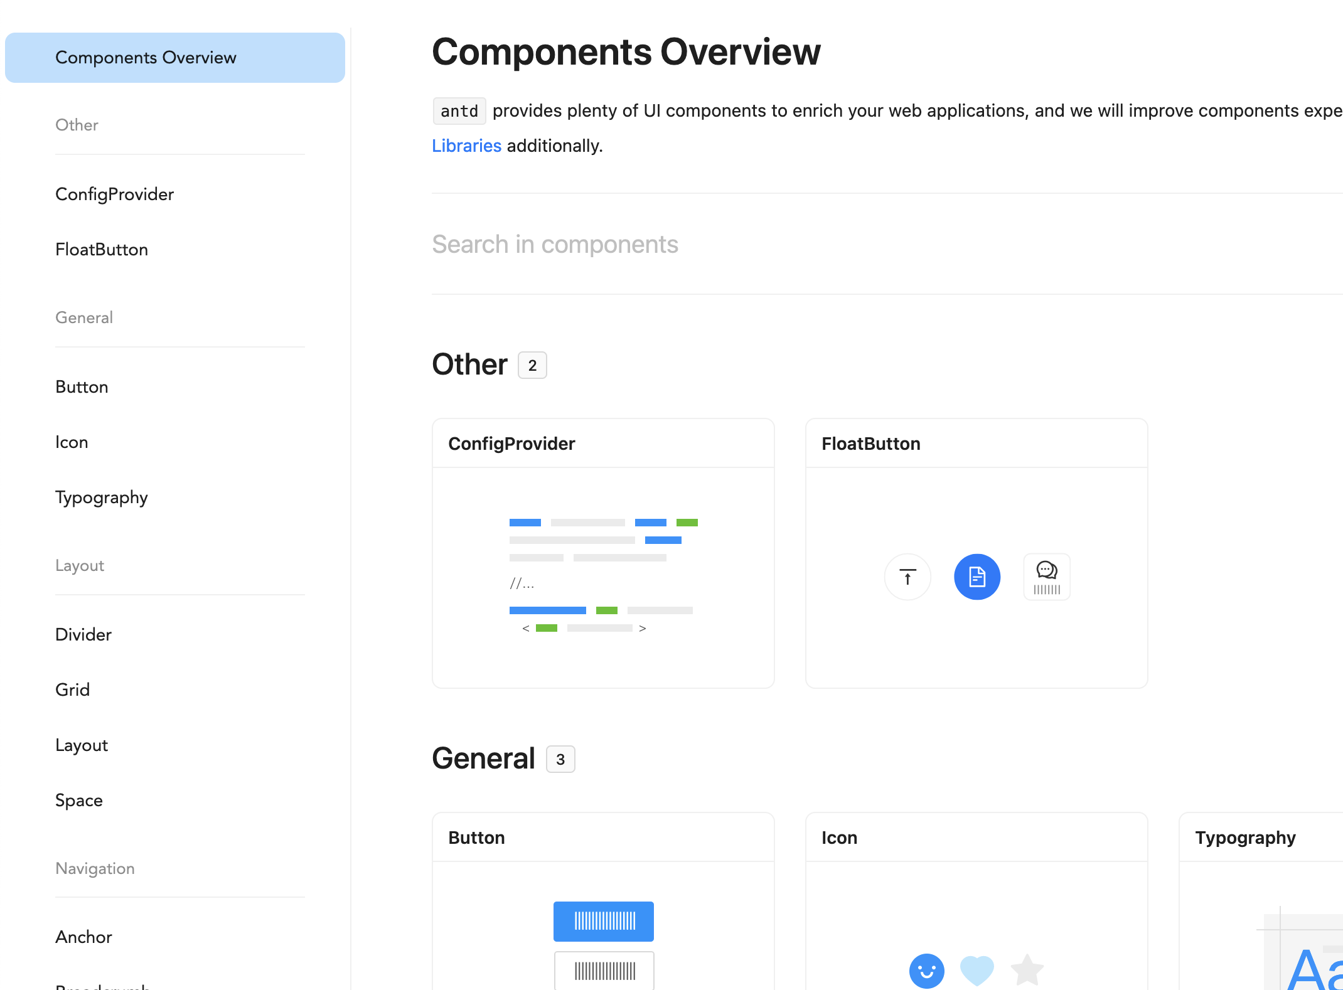
Task: Click the General section heading in main content
Action: [483, 758]
